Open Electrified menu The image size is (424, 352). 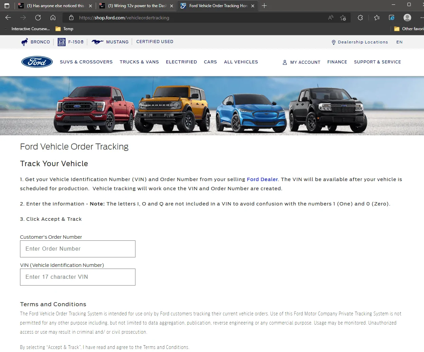pyautogui.click(x=181, y=62)
